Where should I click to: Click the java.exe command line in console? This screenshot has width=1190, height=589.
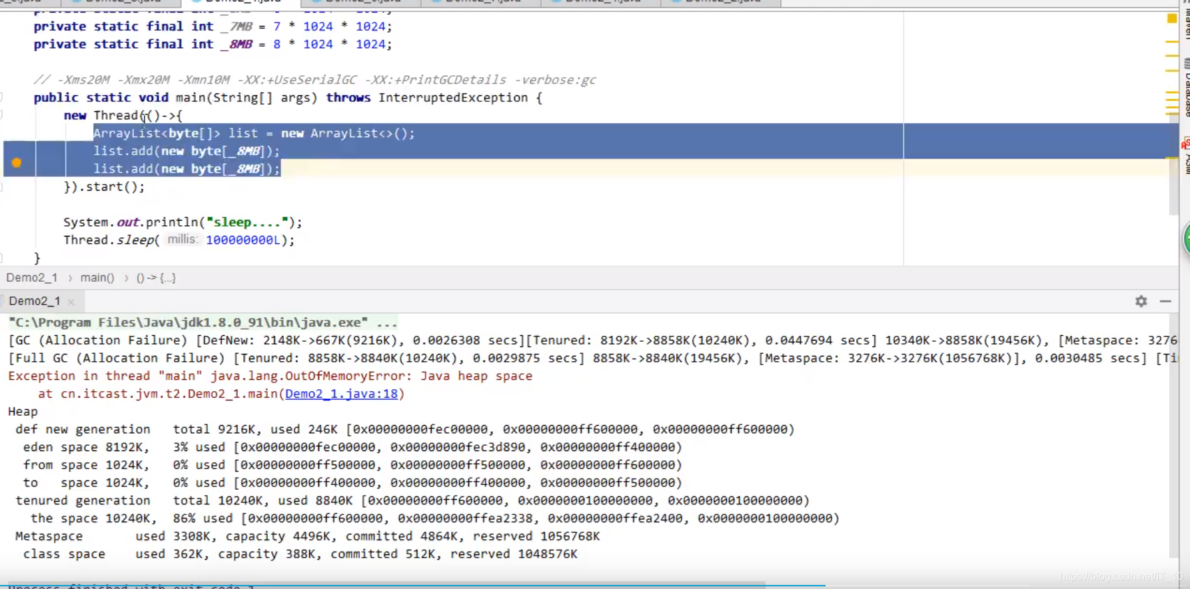click(203, 322)
